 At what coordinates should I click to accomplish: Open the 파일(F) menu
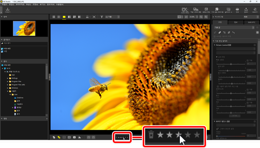(x=4, y=5)
